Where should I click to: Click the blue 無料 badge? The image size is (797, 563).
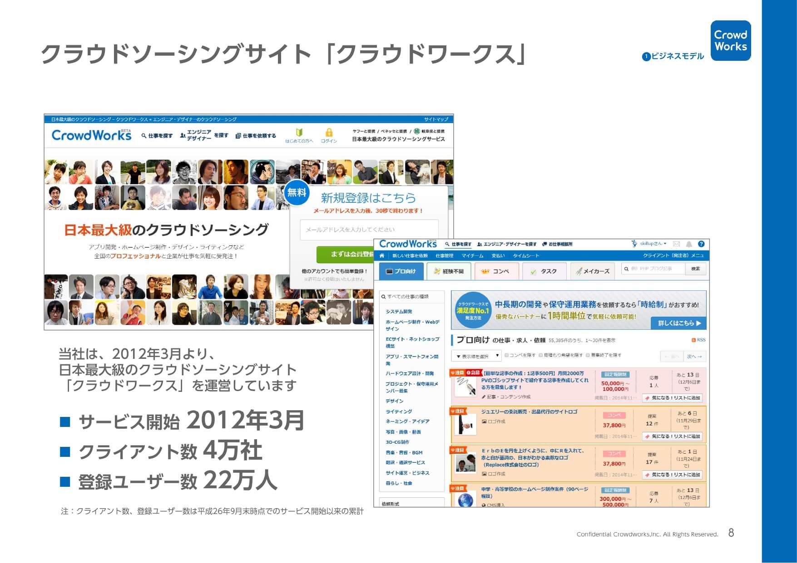point(297,192)
